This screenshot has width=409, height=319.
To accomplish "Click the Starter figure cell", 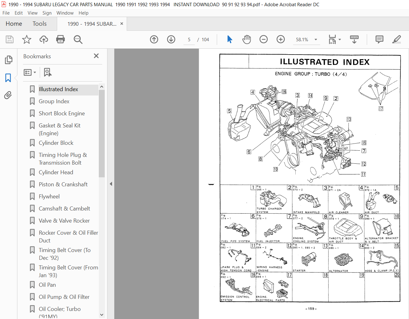I will (x=310, y=258).
